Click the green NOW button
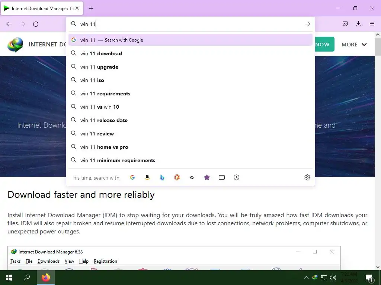 [x=324, y=45]
